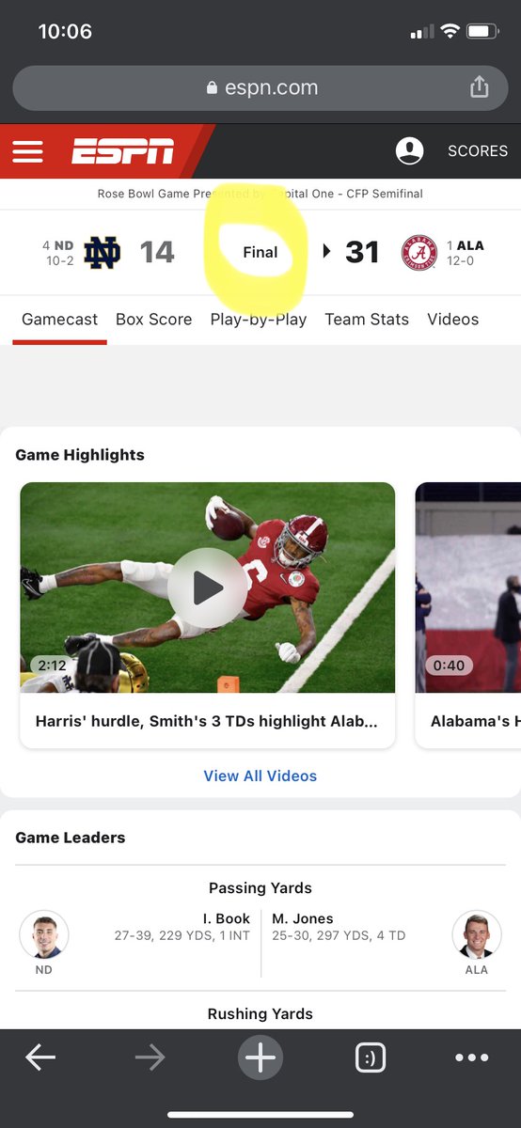Switch to the Box Score tab
This screenshot has height=1128, width=521.
(x=154, y=320)
